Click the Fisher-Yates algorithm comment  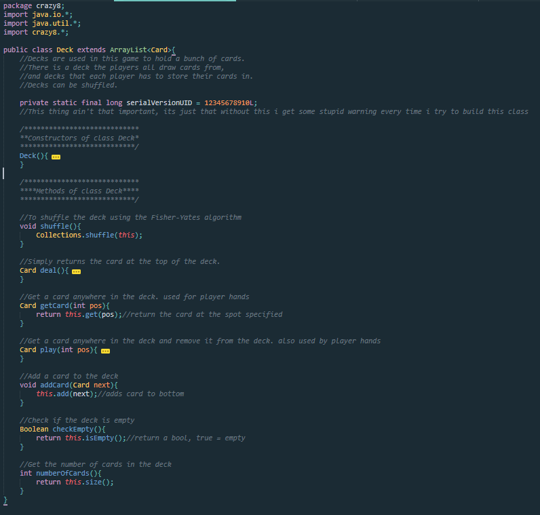coord(130,217)
